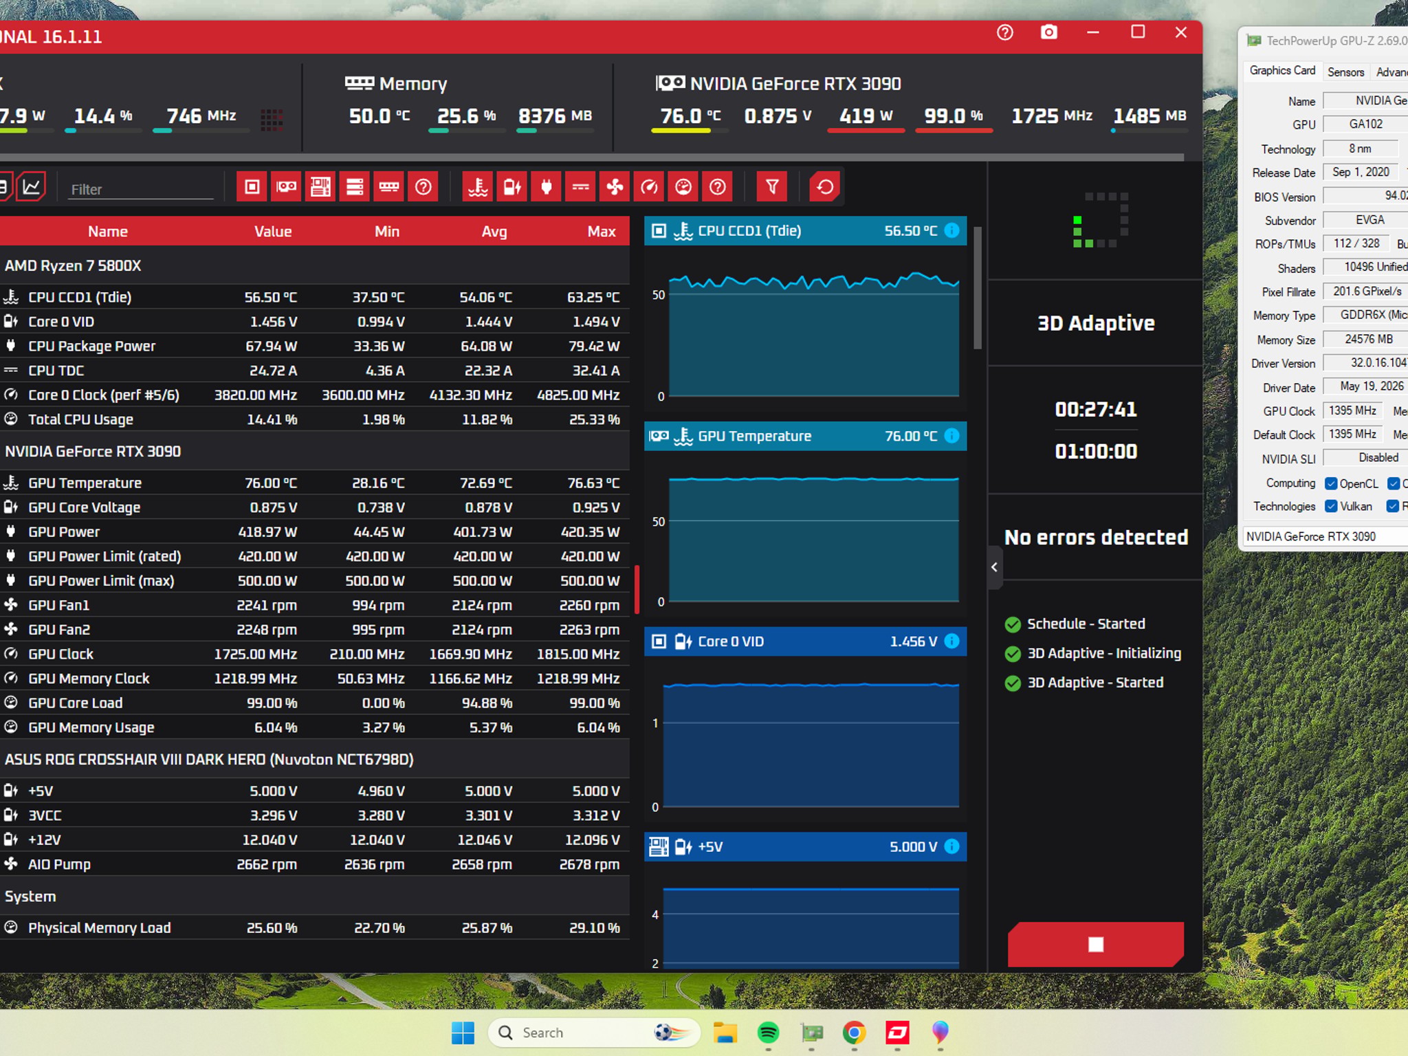The height and width of the screenshot is (1056, 1408).
Task: Toggle the voltage sensors filter button
Action: (512, 187)
